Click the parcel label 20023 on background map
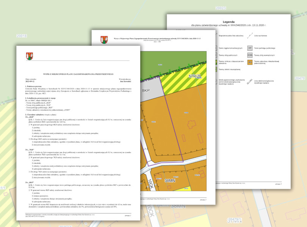Screen dimensions: 307x227 tap(221, 8)
